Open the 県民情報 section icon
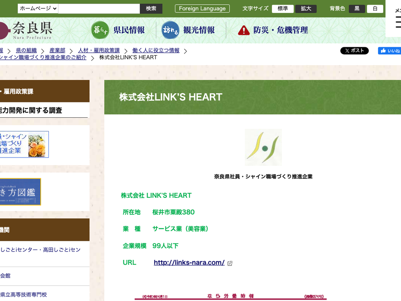401x301 pixels. [100, 30]
